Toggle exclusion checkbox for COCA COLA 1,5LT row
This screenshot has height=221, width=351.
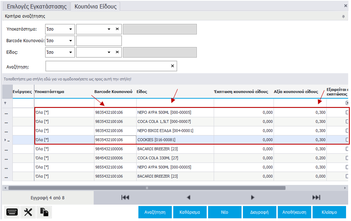(347, 121)
